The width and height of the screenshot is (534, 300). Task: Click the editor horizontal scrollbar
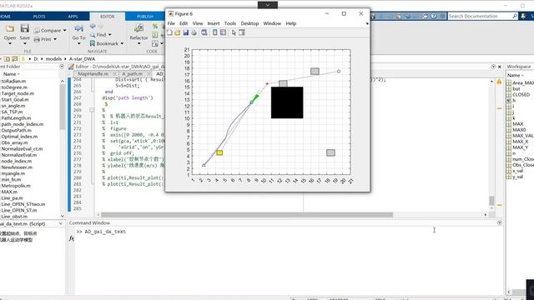click(x=247, y=215)
